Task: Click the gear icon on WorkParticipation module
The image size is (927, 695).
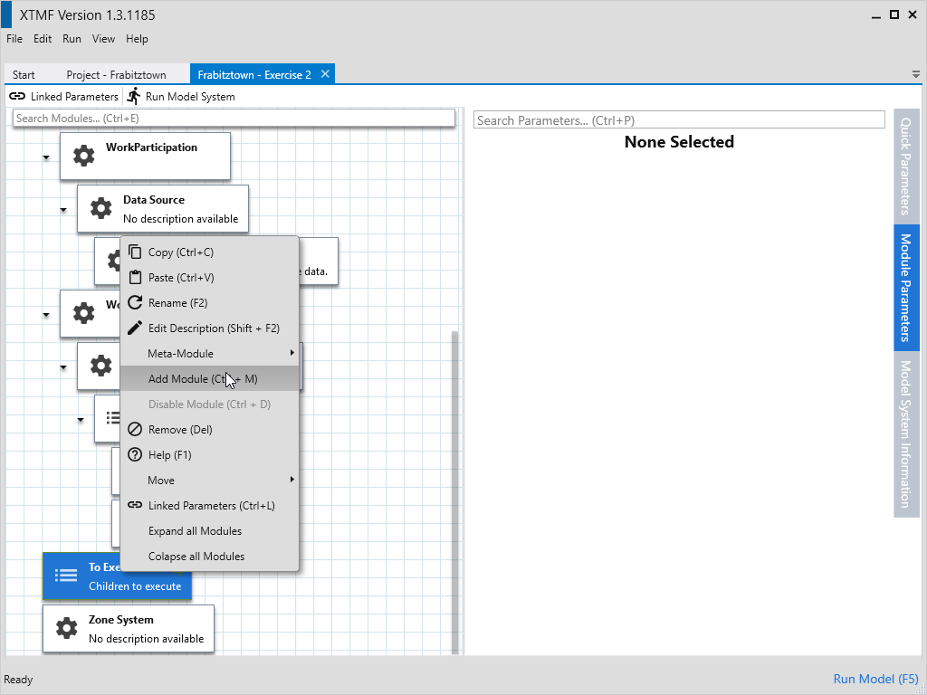Action: pos(83,156)
